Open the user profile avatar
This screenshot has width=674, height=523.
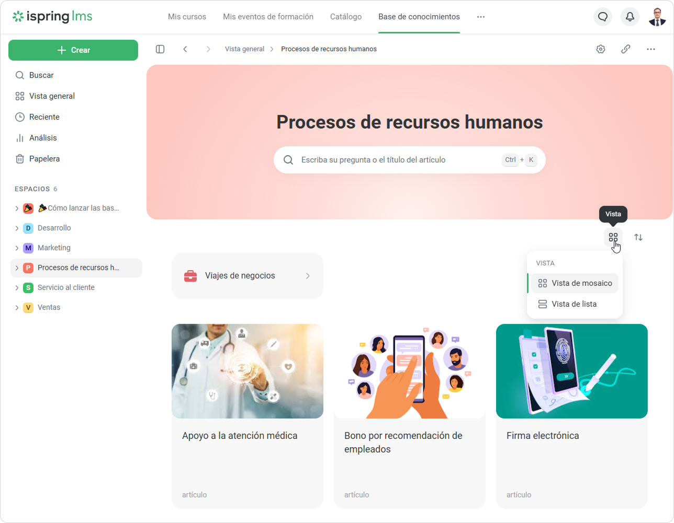coord(657,17)
